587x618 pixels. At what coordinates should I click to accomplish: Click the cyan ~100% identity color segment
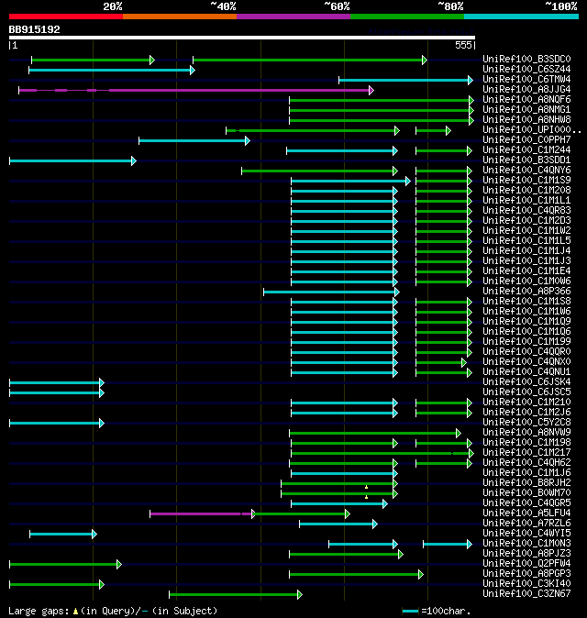tap(521, 17)
